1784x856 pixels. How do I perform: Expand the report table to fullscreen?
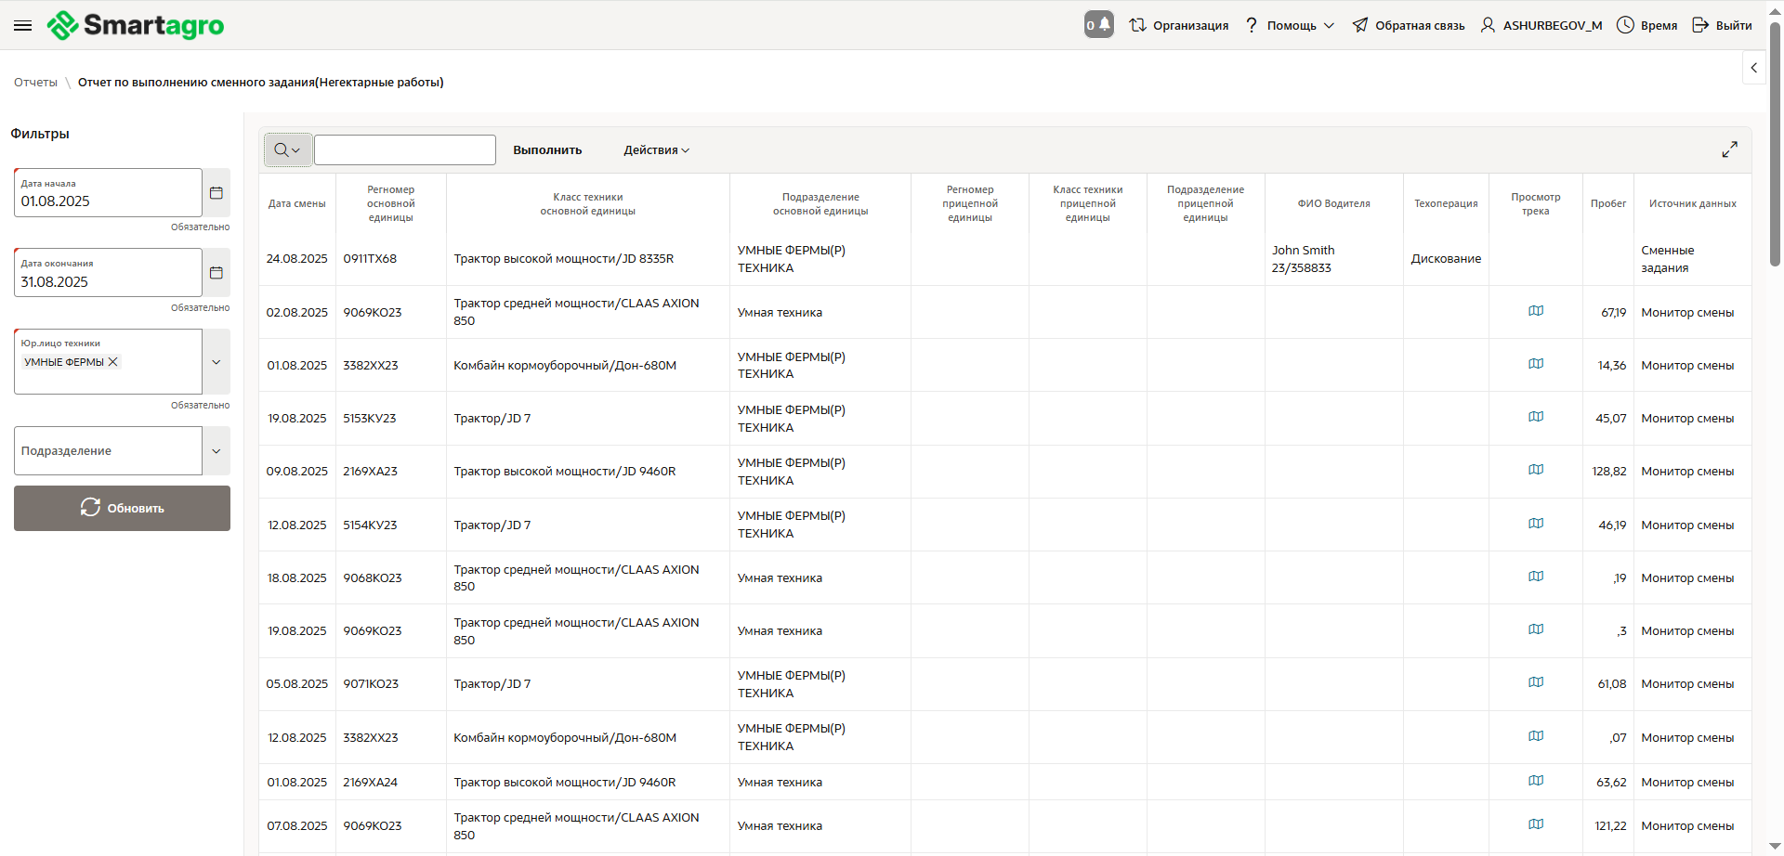point(1729,149)
